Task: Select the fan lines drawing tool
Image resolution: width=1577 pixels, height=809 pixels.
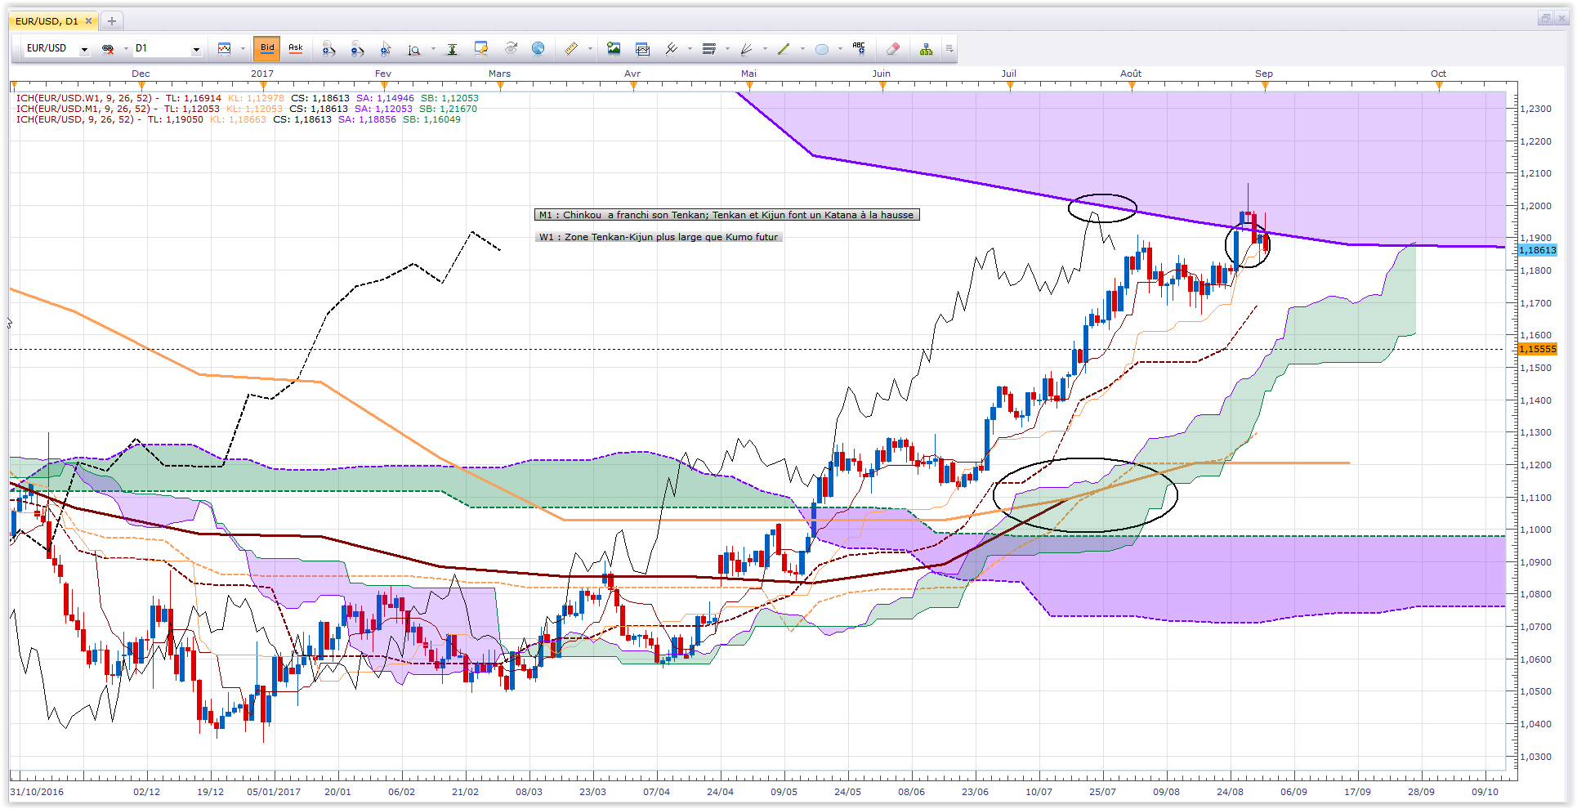Action: click(746, 49)
